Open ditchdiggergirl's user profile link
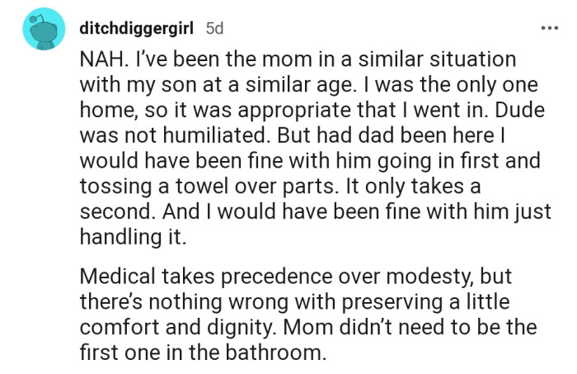This screenshot has height=374, width=577. coord(136,28)
